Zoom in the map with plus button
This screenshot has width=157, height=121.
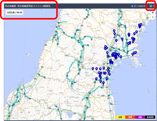(153, 13)
